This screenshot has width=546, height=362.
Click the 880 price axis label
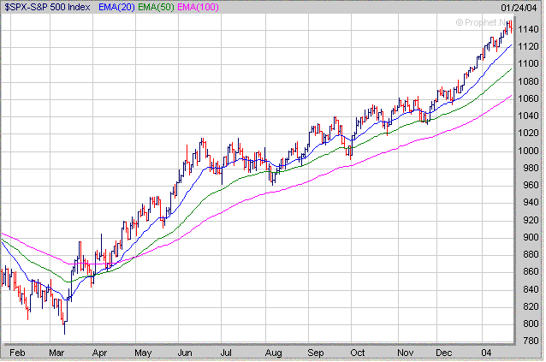[531, 254]
